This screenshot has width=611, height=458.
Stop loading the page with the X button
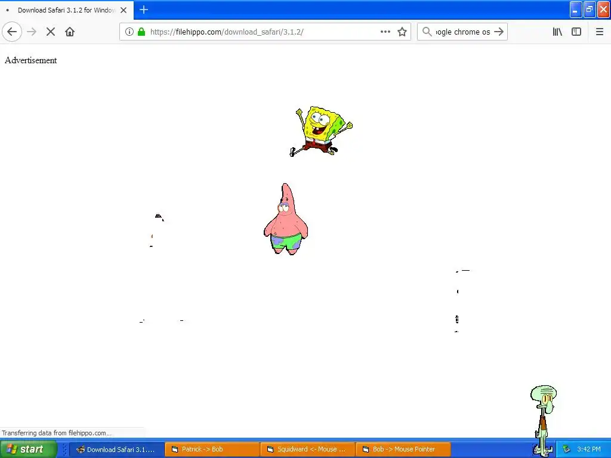[x=51, y=32]
